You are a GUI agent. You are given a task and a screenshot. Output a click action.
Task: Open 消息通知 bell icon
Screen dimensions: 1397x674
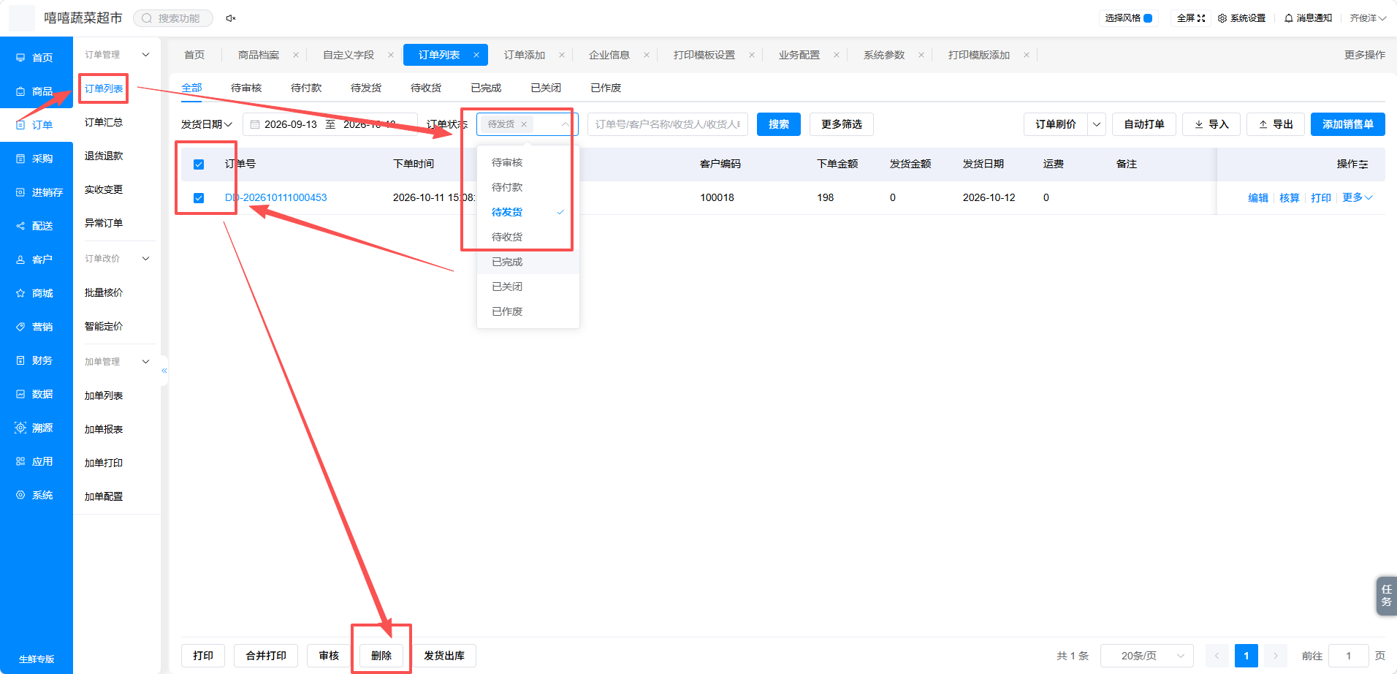point(1289,18)
